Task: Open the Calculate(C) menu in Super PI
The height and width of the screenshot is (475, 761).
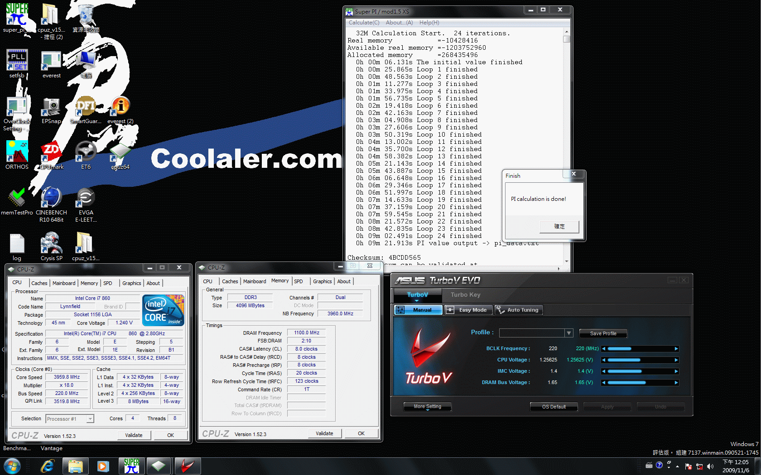Action: click(364, 23)
